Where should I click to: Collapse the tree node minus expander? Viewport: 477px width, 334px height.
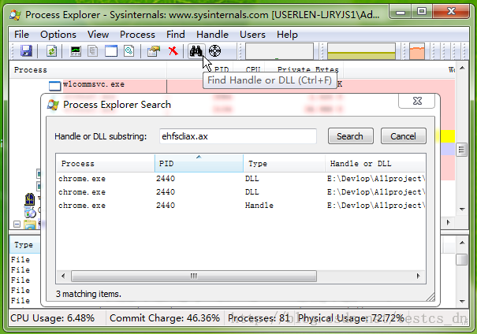(17, 225)
